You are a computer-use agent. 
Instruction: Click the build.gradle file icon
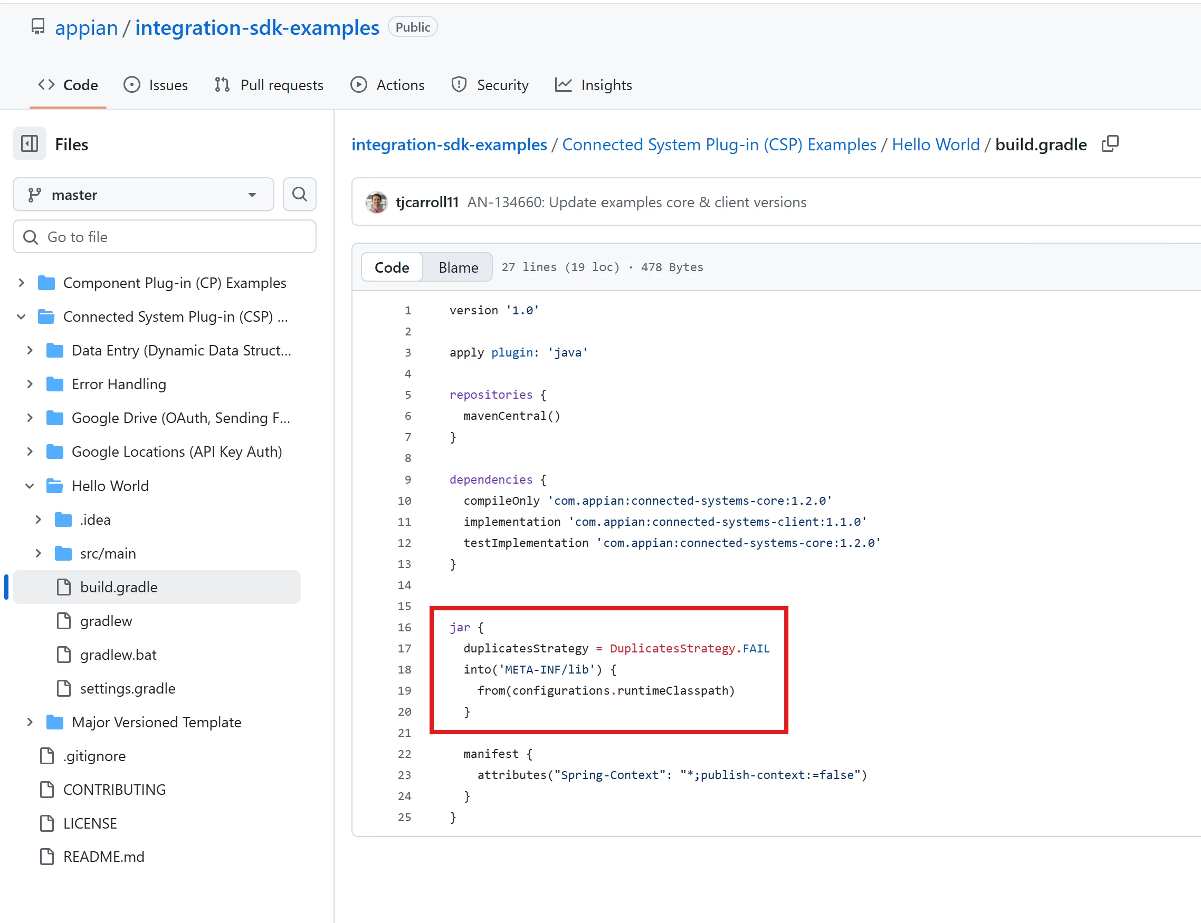coord(64,587)
